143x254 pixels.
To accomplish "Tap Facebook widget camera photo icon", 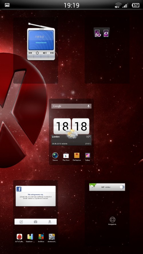I will coord(35,222).
